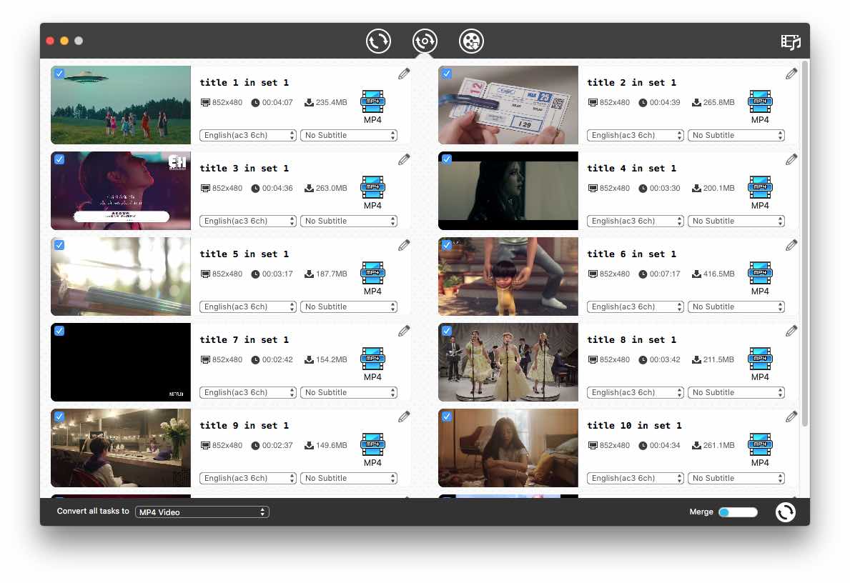Switch to the film reel tab in toolbar
The height and width of the screenshot is (583, 850).
[471, 41]
